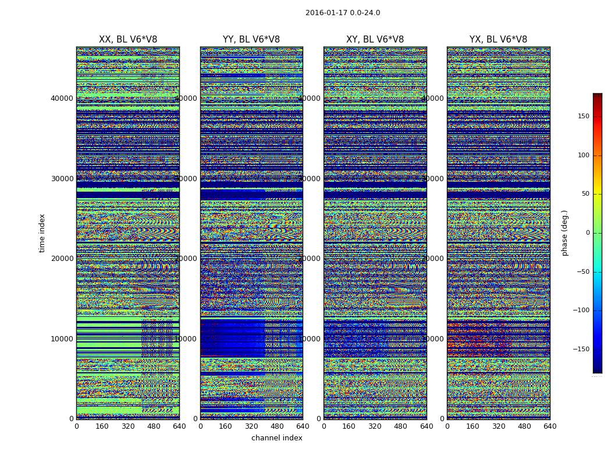Click the 150 tick on the colorbar

(x=583, y=116)
